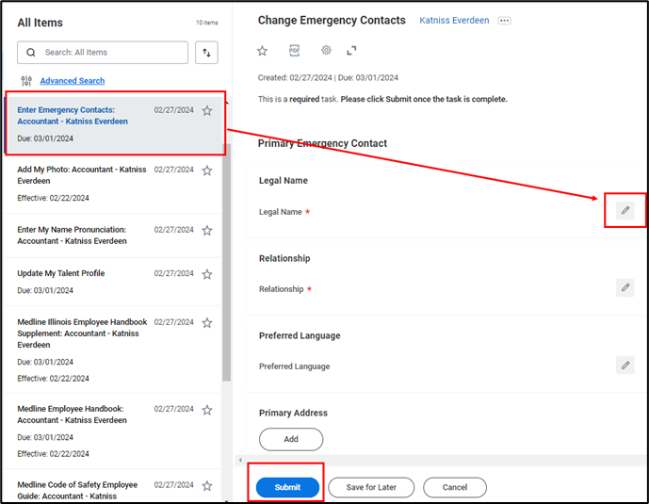
Task: Click the PDF export icon
Action: (x=294, y=51)
